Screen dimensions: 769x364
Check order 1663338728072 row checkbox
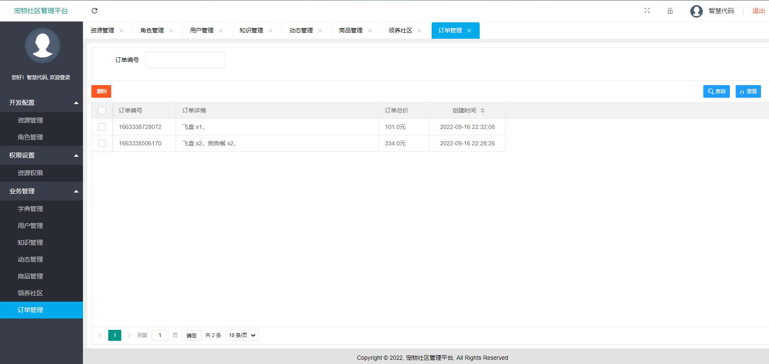(x=102, y=127)
